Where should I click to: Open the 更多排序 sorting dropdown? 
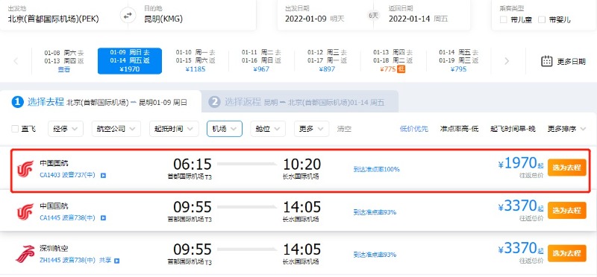pos(566,129)
